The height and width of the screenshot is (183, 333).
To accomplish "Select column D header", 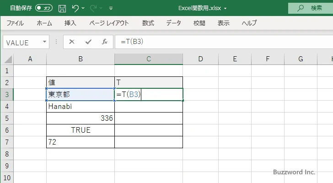I will [x=200, y=59].
